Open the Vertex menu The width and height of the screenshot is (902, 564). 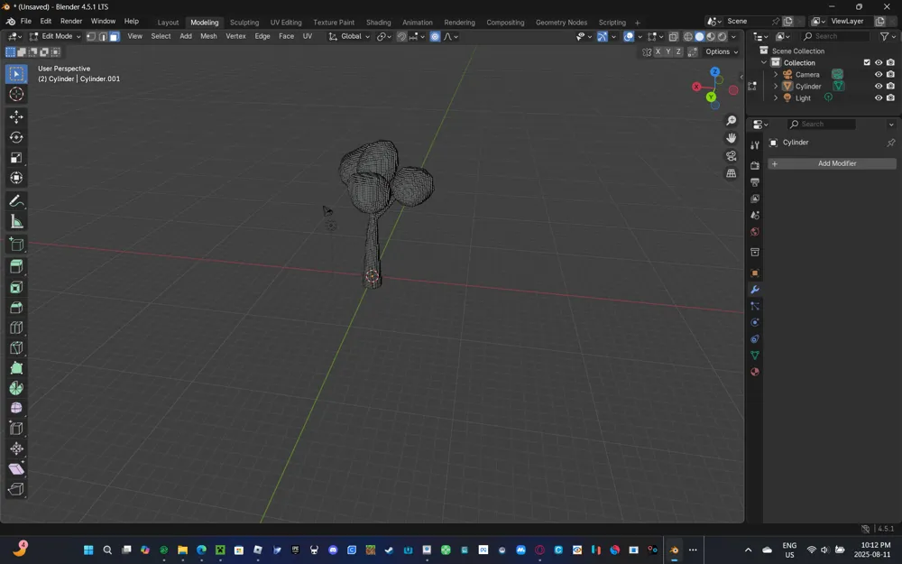point(235,36)
